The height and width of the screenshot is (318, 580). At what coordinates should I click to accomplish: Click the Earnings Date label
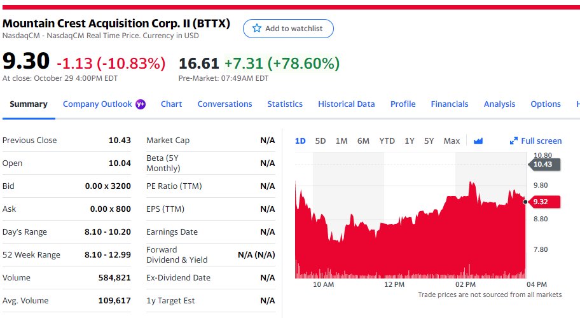pyautogui.click(x=172, y=232)
